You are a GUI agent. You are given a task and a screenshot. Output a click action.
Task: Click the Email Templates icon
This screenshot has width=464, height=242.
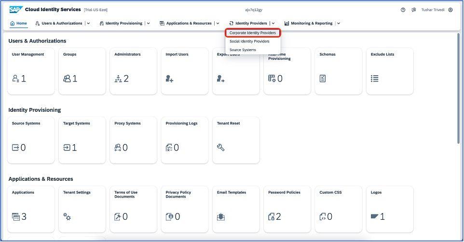pos(221,217)
